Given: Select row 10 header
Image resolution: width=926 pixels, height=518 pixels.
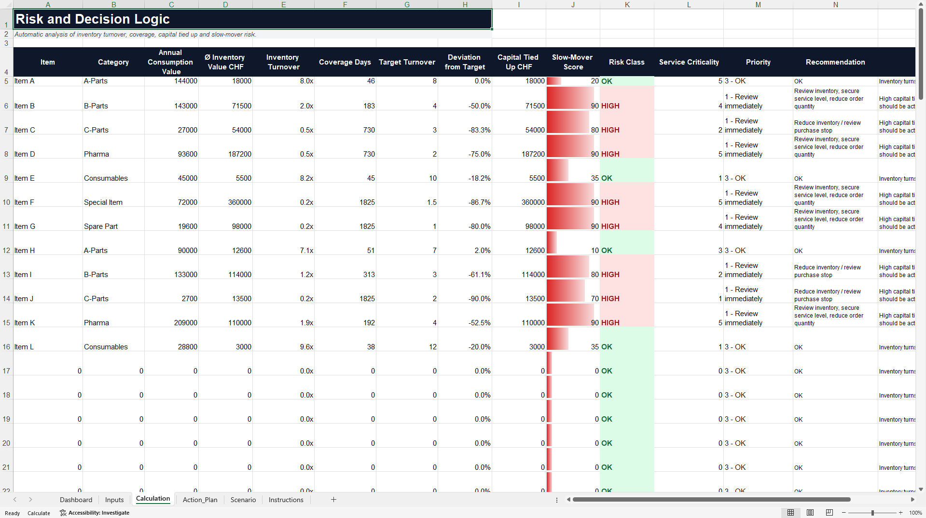Looking at the screenshot, I should (6, 195).
